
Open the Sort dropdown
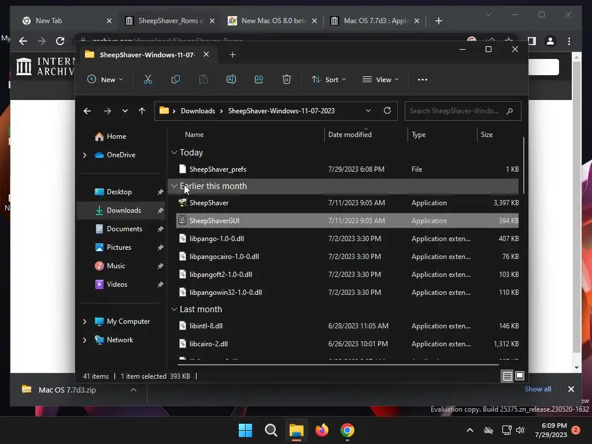328,80
